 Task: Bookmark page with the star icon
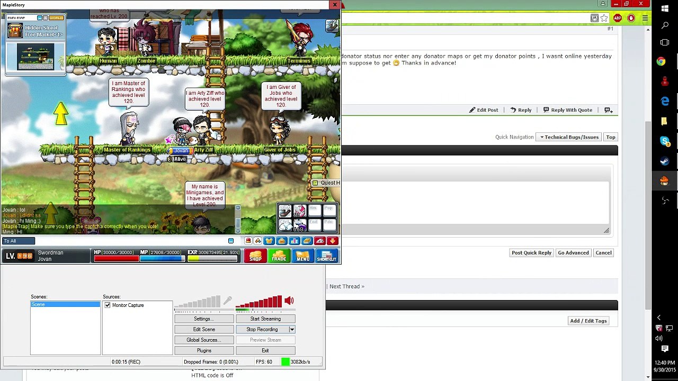point(604,19)
